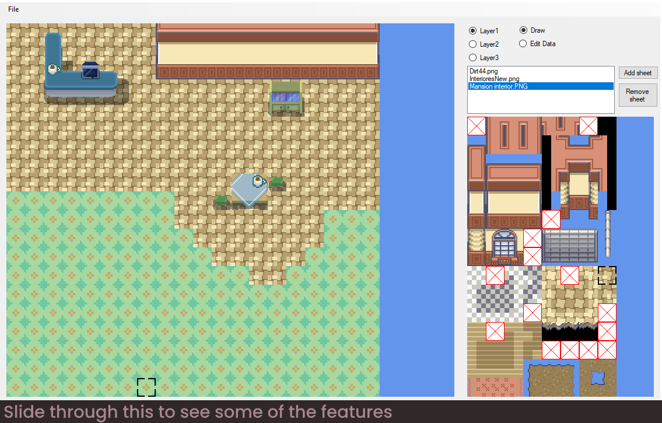662x423 pixels.
Task: Click the Remove sheet button
Action: [638, 95]
